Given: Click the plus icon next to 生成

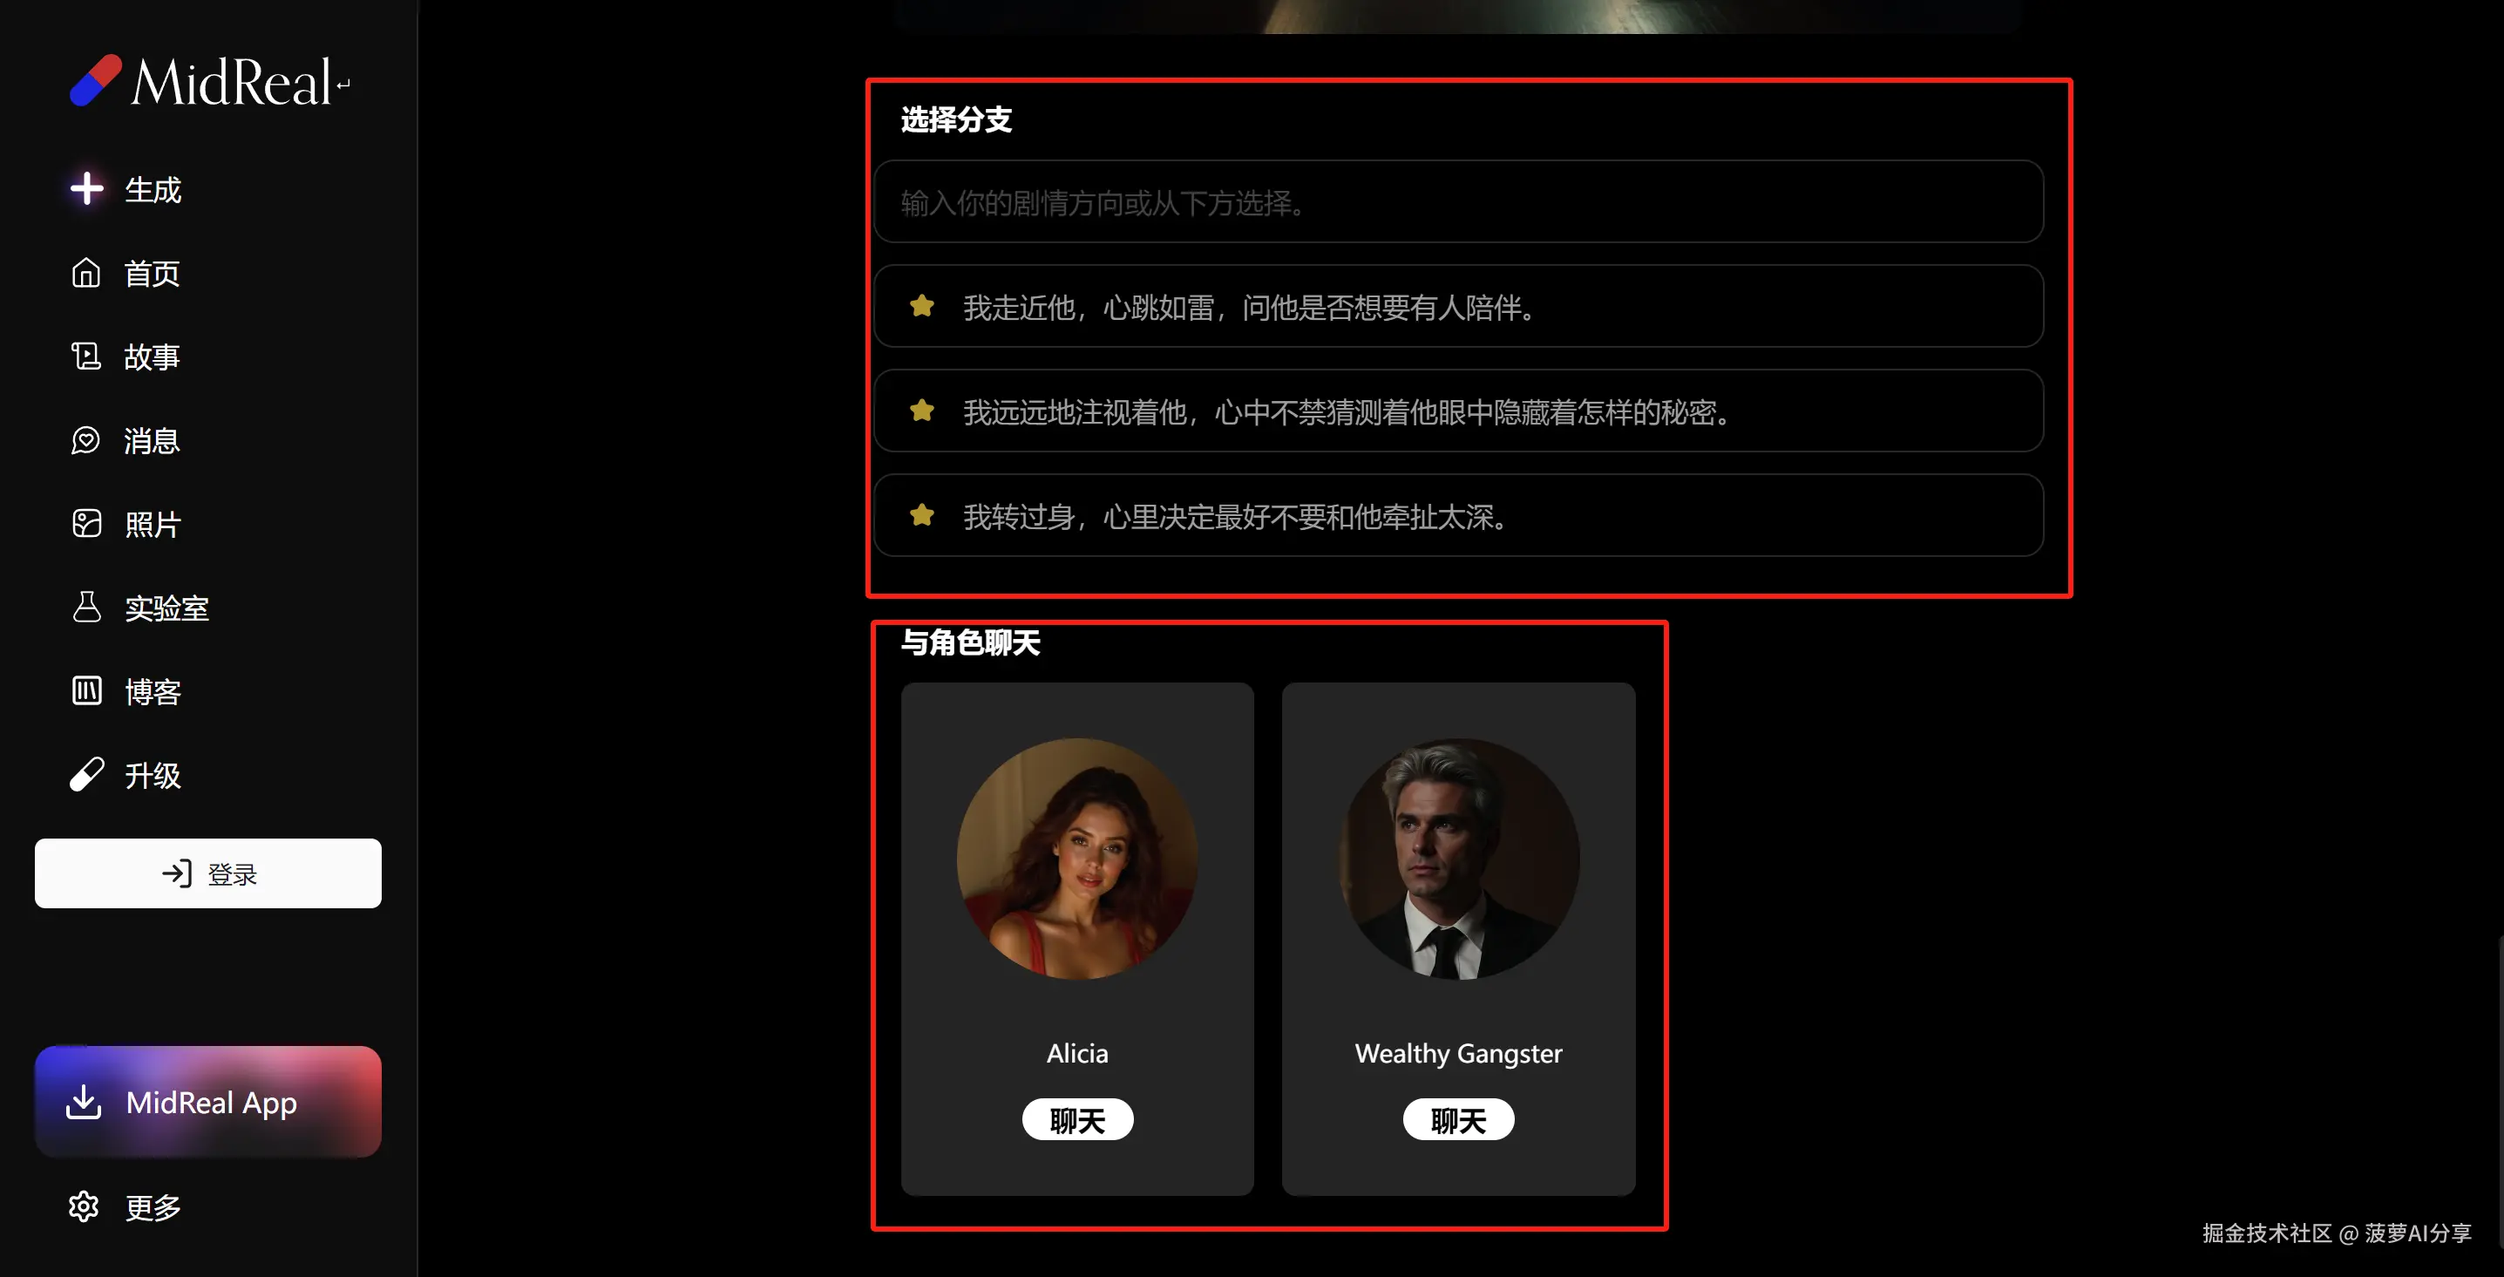Looking at the screenshot, I should [x=86, y=188].
